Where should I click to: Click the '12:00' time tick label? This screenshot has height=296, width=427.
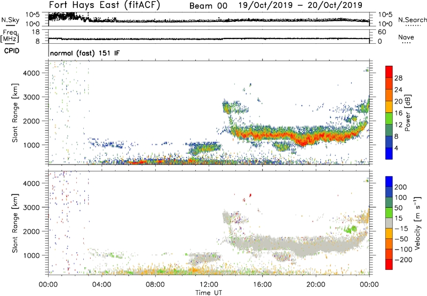209,285
